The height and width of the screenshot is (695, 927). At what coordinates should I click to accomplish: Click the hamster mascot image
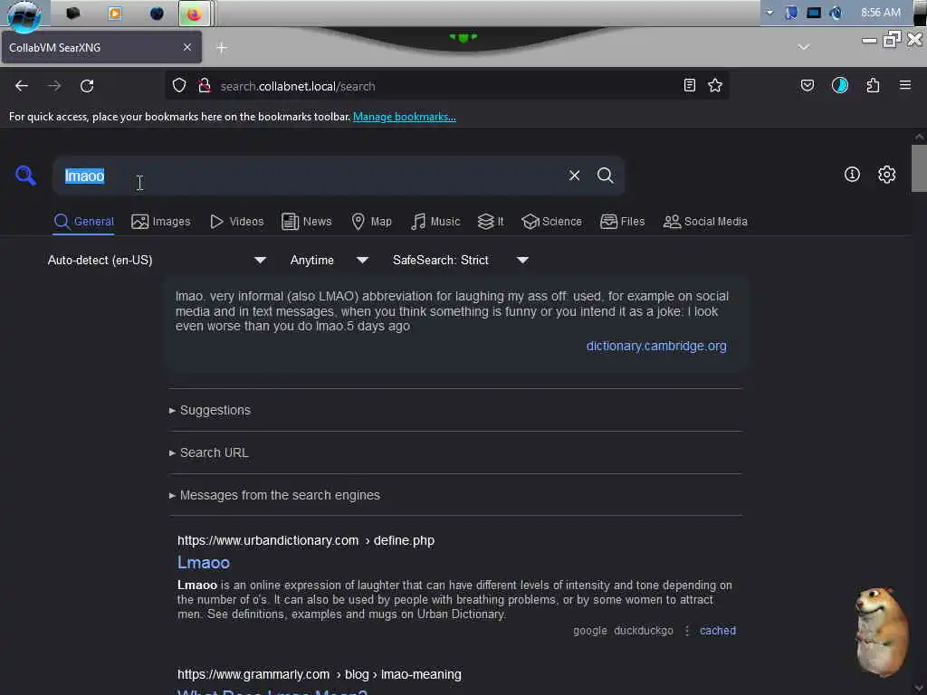pyautogui.click(x=880, y=632)
